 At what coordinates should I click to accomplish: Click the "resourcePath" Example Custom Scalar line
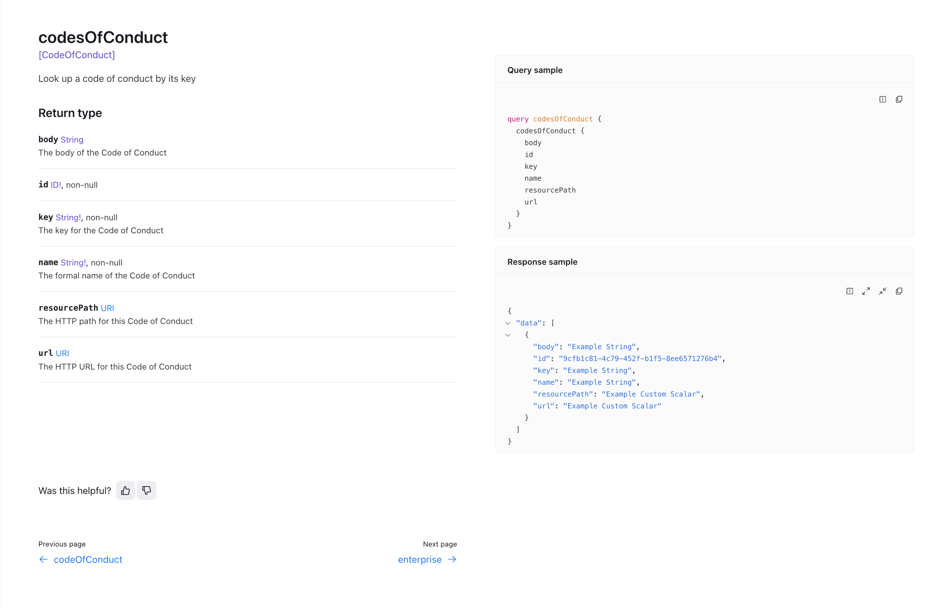(618, 394)
